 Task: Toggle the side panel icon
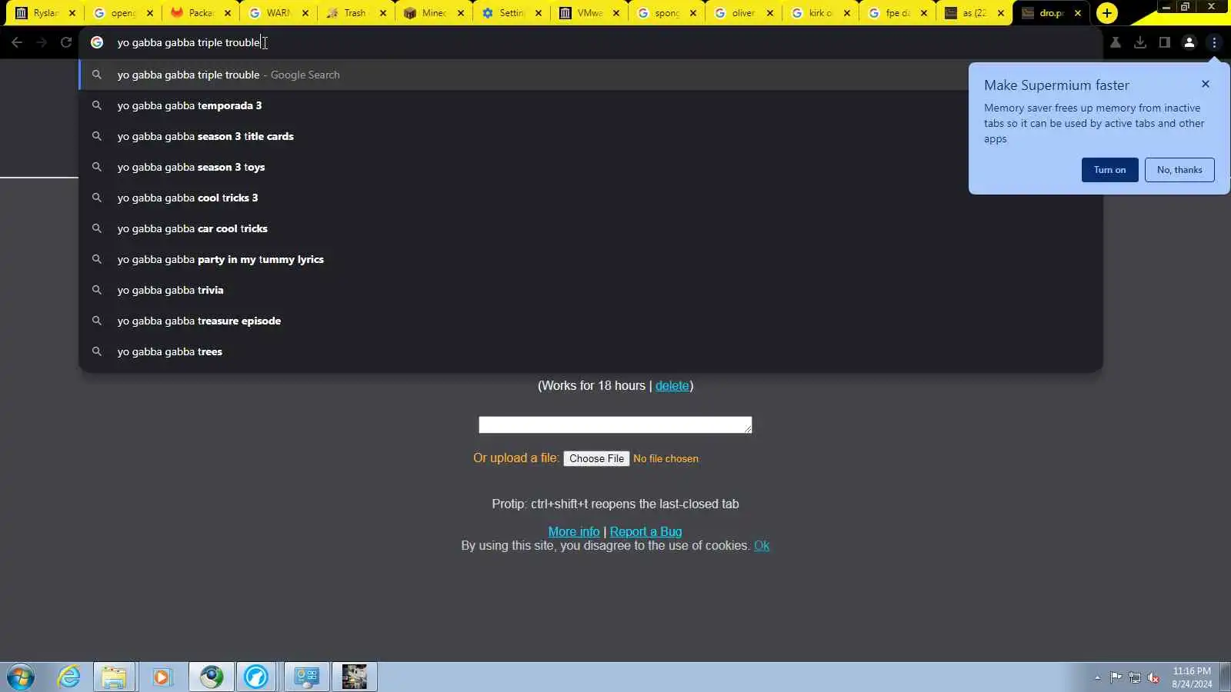click(x=1165, y=42)
